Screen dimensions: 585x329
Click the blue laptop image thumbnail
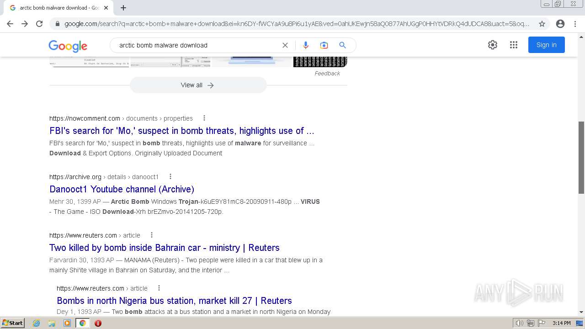252,62
